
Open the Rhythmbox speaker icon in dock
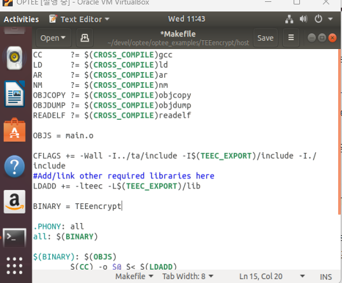point(15,58)
